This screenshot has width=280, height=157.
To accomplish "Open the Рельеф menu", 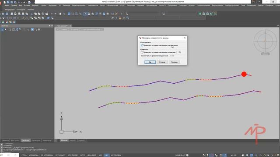I will pos(192,6).
